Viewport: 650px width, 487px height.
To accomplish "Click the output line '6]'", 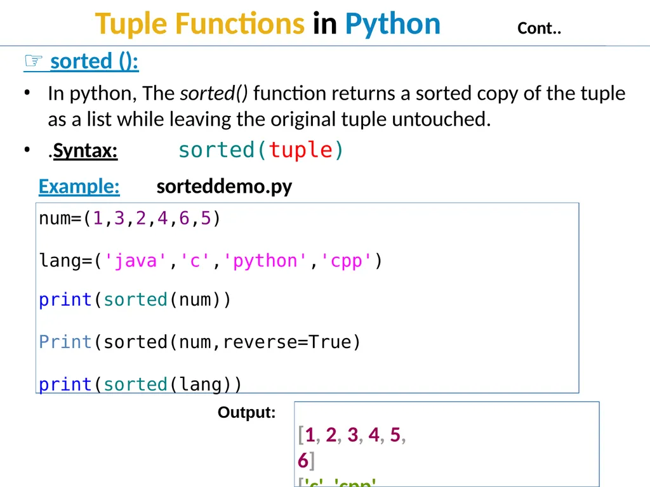I will coord(307,461).
